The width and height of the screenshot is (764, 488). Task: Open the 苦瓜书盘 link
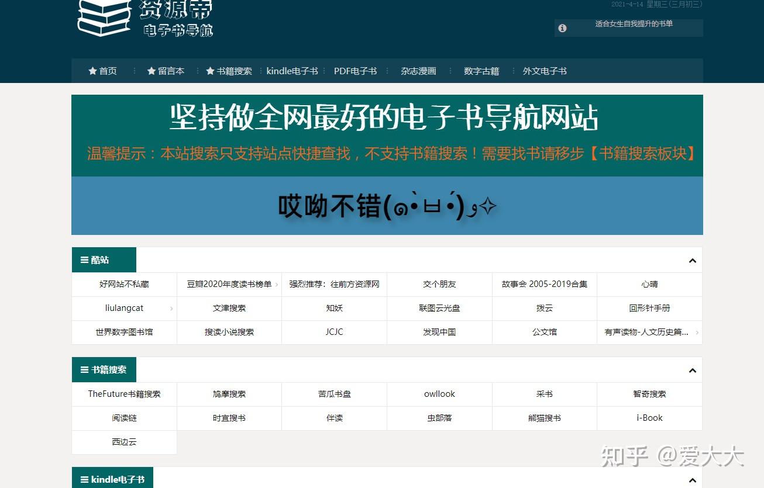[x=334, y=394]
